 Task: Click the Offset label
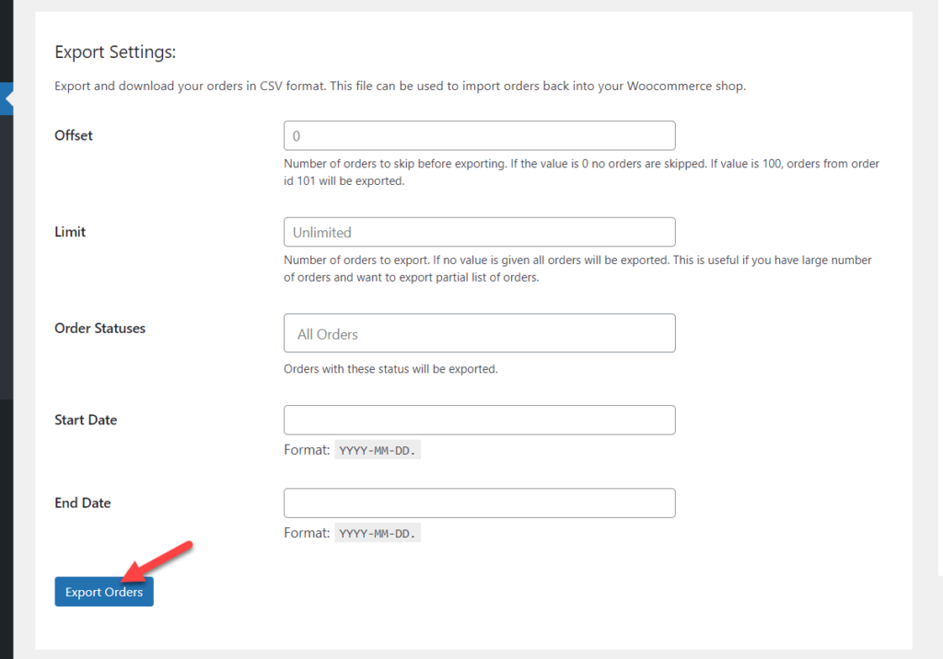(x=74, y=135)
